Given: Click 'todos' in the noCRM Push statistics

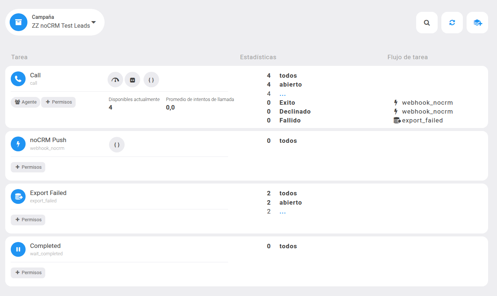Looking at the screenshot, I should coord(288,141).
